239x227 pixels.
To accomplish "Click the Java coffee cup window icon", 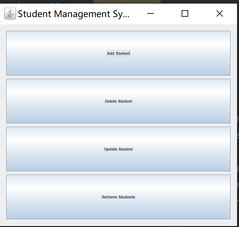I will coord(10,13).
